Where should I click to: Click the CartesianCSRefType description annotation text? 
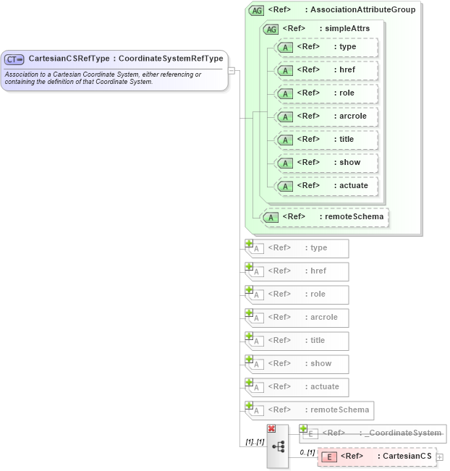pos(103,78)
